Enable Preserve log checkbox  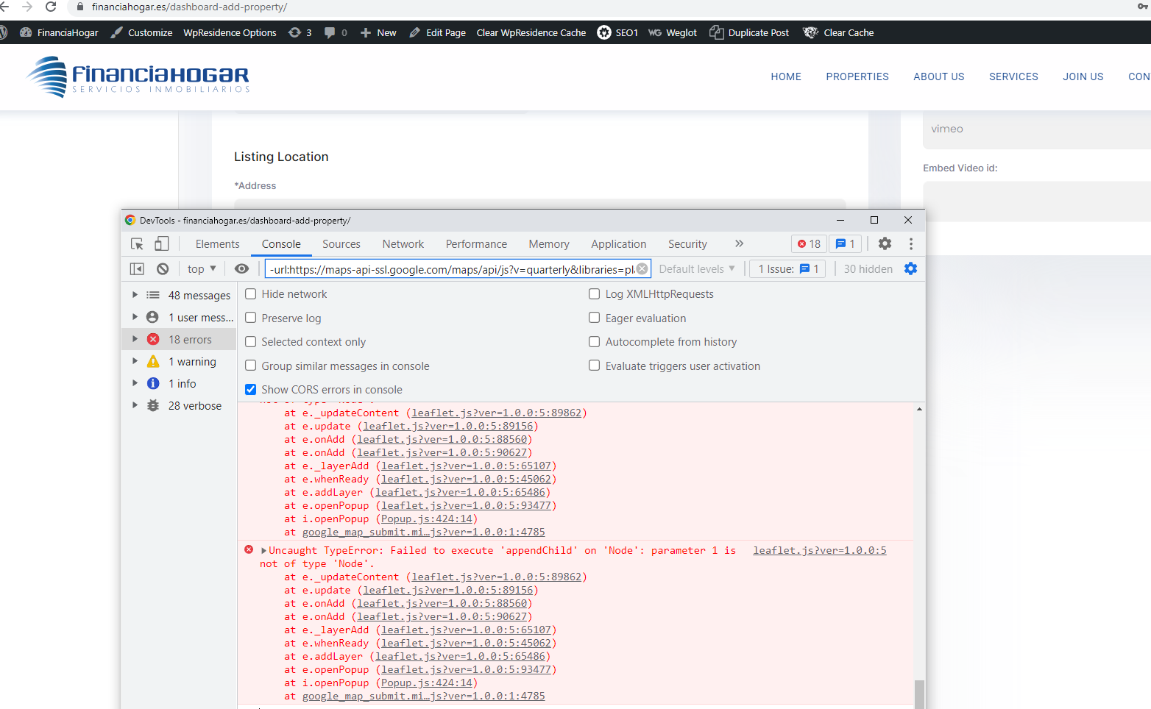pyautogui.click(x=251, y=318)
